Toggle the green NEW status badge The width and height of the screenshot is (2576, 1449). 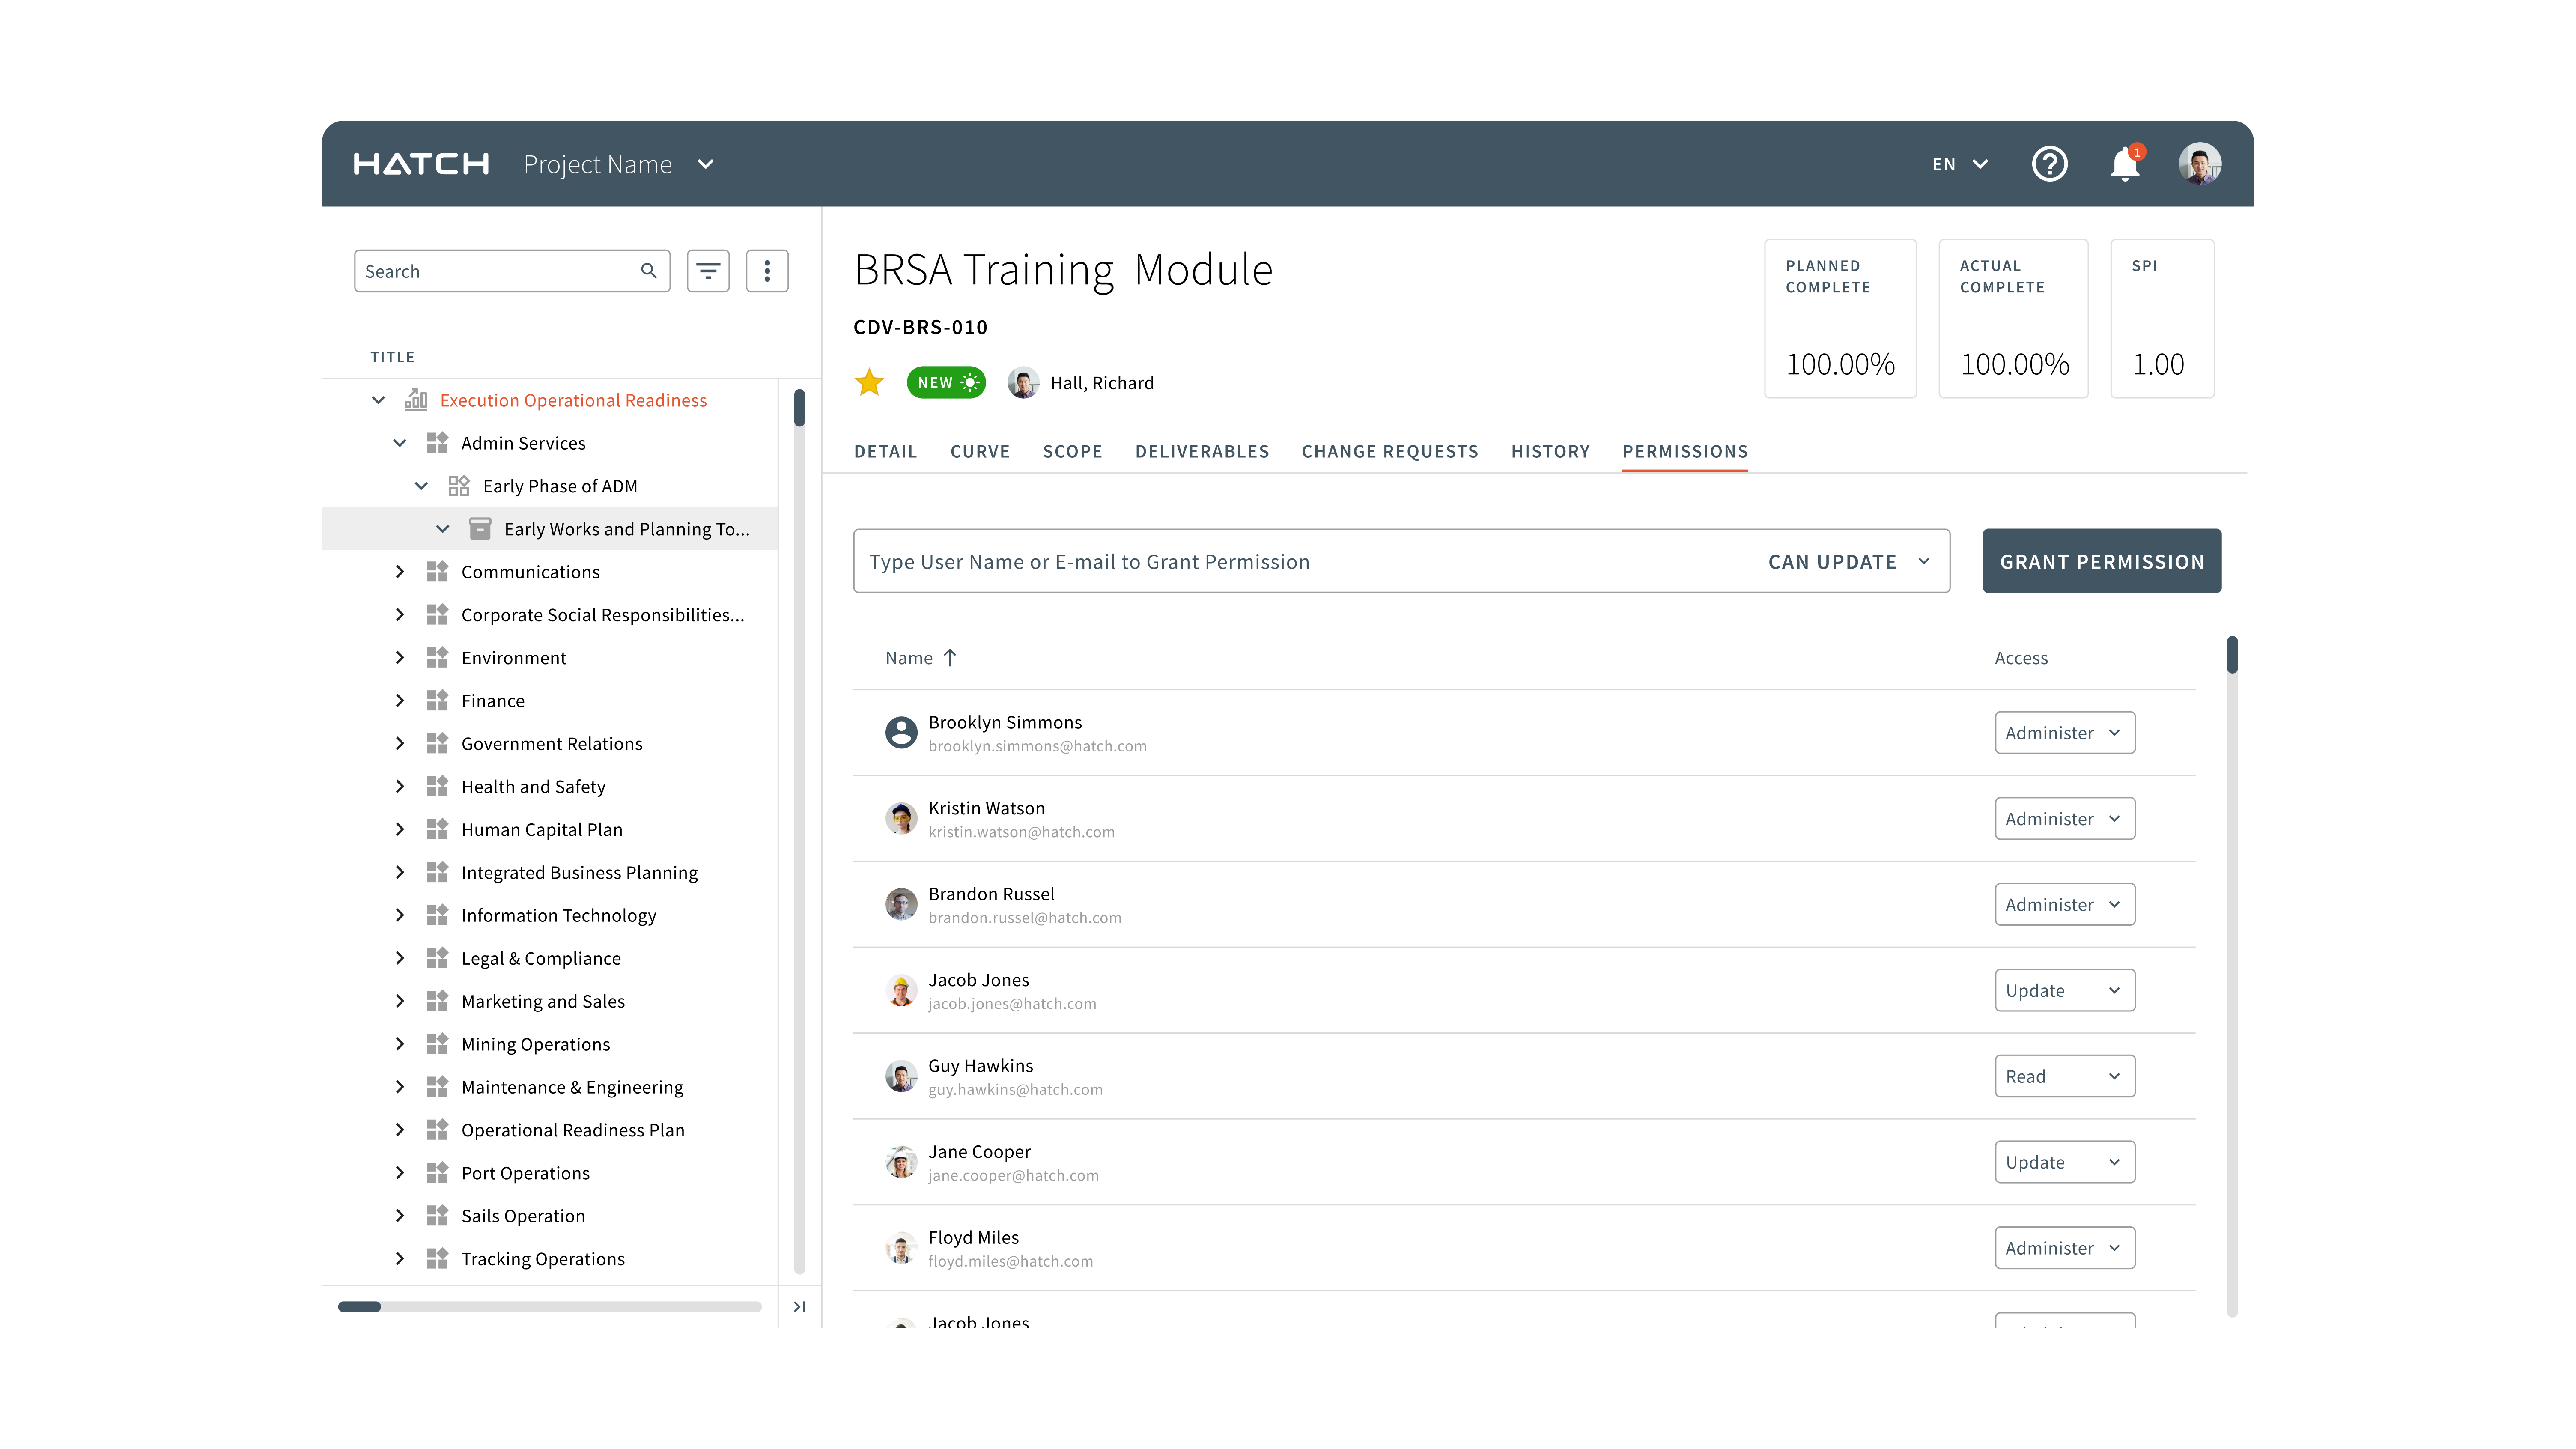click(x=945, y=383)
